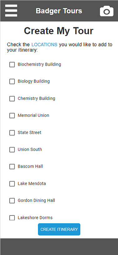Screen dimensions: 118x255
Task: Click the State Street label text
Action: [30, 132]
